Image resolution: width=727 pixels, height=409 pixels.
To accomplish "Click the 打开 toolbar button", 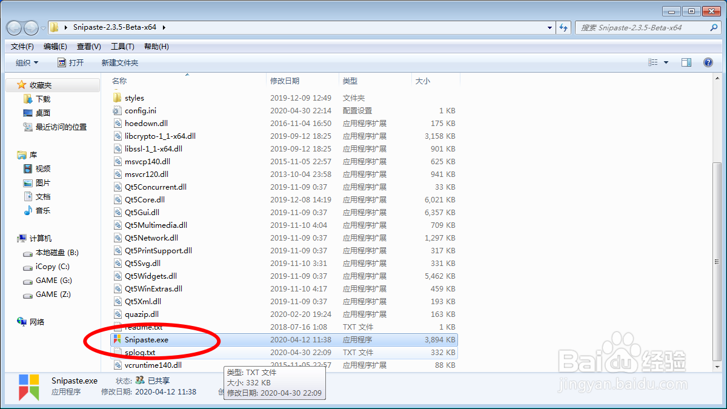I will pyautogui.click(x=70, y=62).
